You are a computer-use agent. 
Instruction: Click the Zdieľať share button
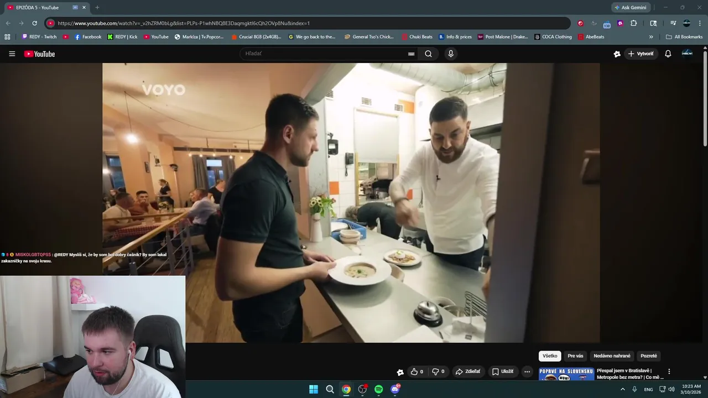(x=467, y=371)
